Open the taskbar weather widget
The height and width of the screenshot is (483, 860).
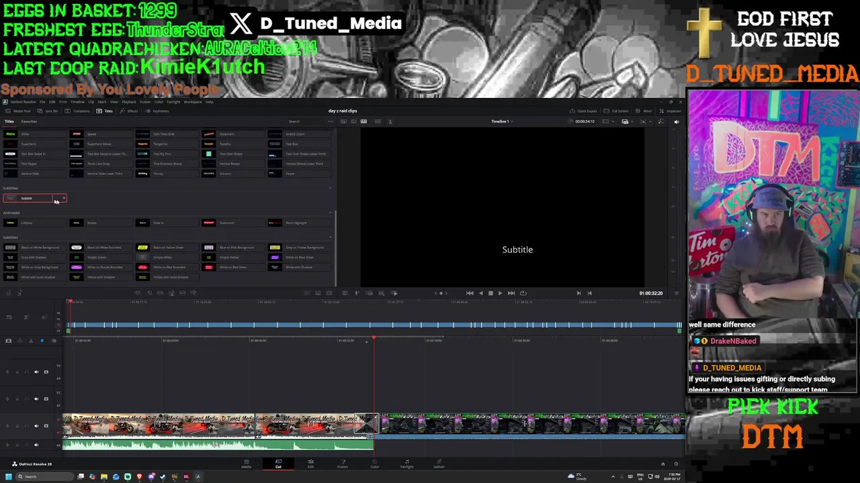tap(577, 477)
